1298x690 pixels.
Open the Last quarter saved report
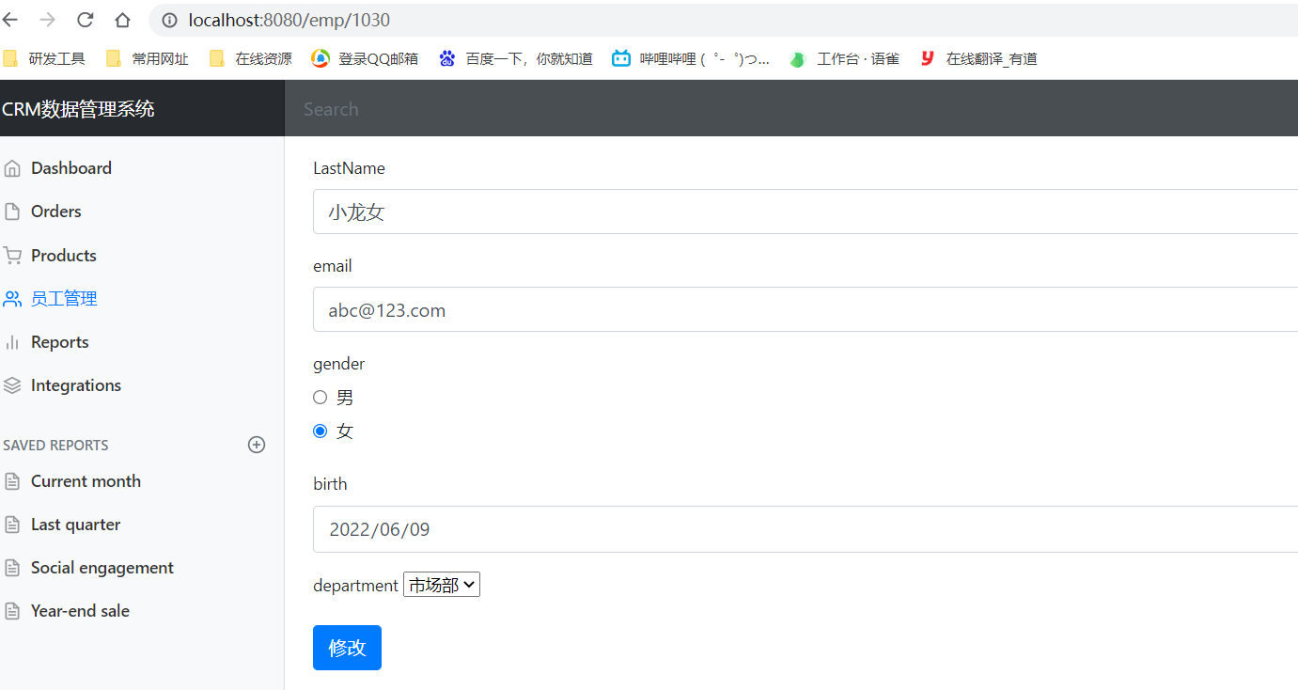[75, 524]
